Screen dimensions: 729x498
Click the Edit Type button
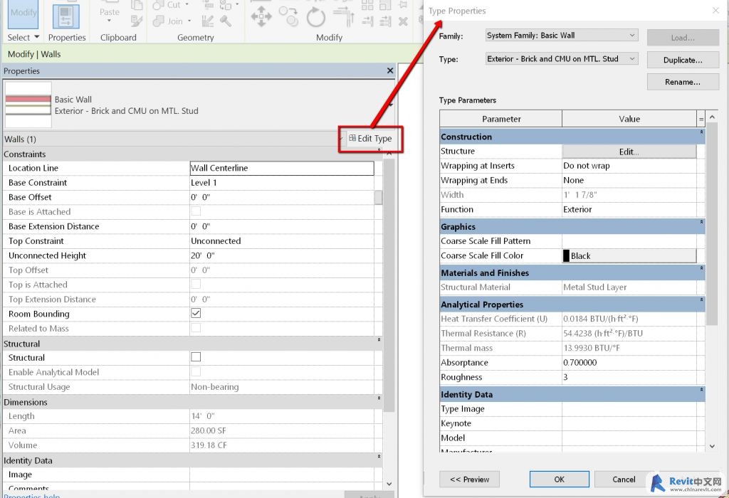click(x=370, y=139)
